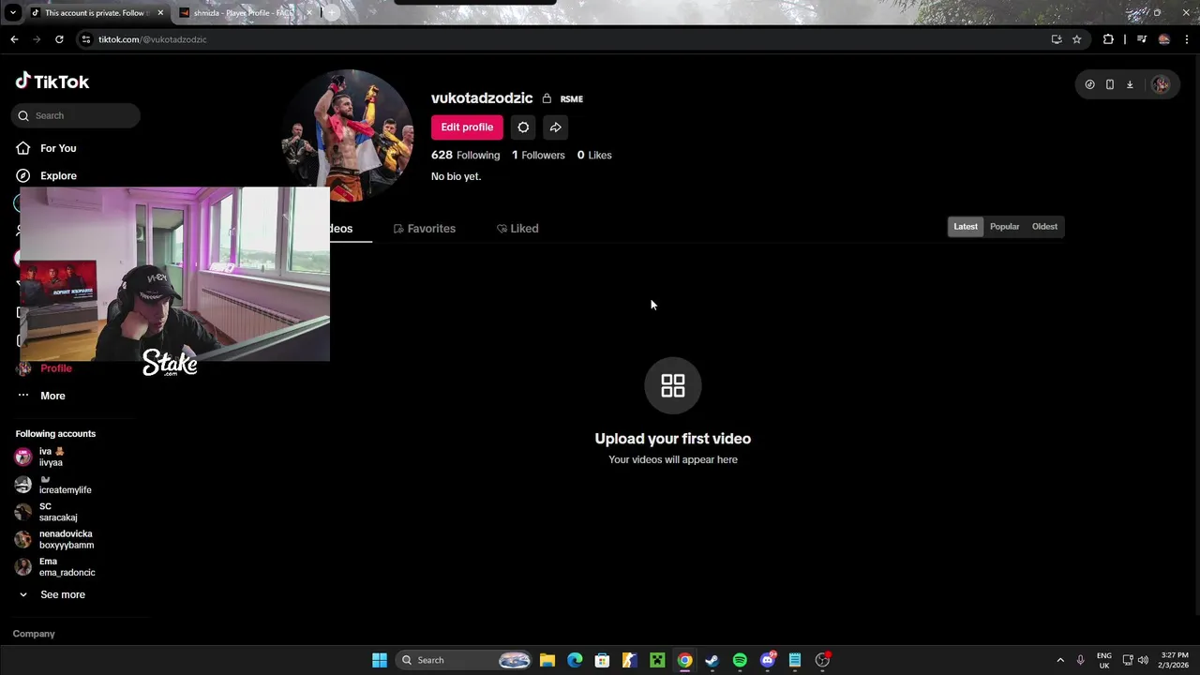This screenshot has width=1200, height=675.
Task: Open site information icon in address bar
Action: coord(86,39)
